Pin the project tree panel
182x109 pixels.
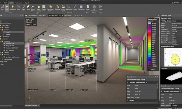21,15
